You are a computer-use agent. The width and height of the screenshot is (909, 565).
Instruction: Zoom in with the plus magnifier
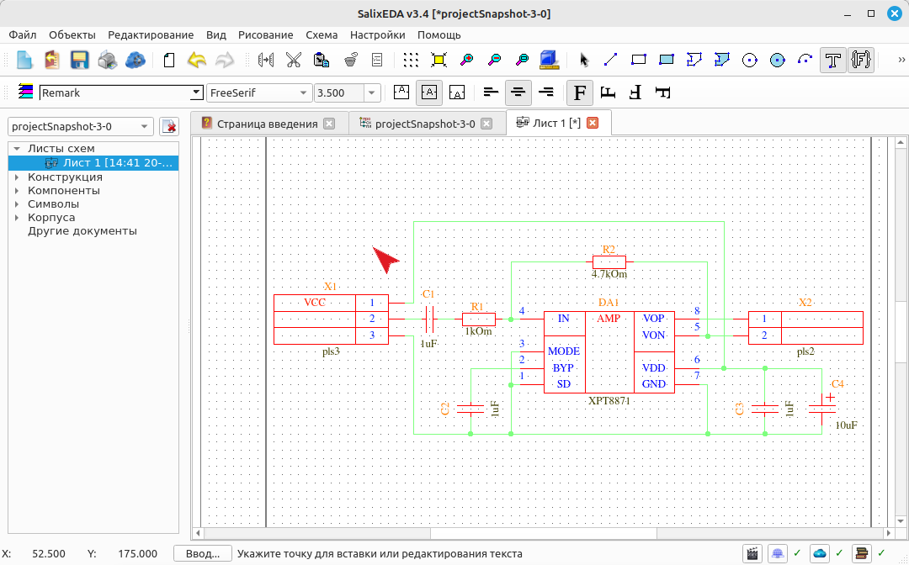(466, 60)
